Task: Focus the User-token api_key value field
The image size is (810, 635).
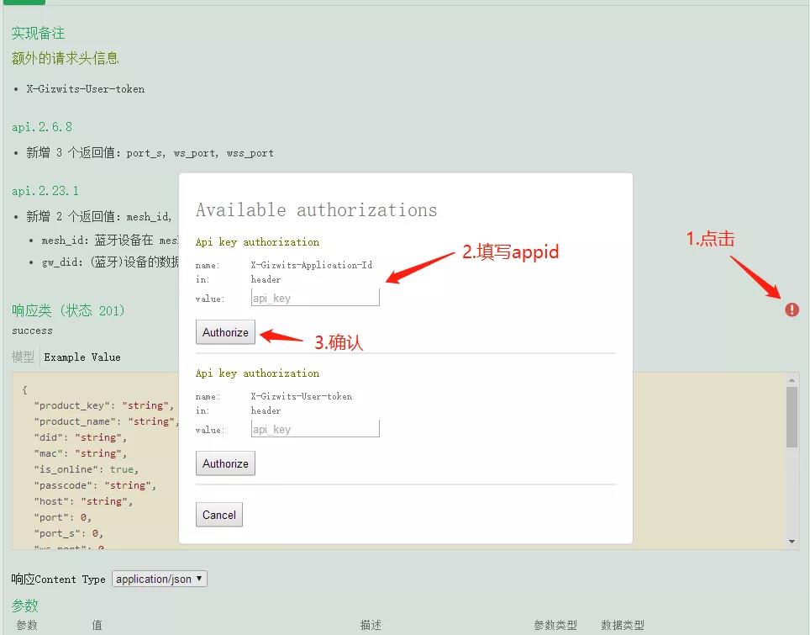Action: tap(315, 429)
